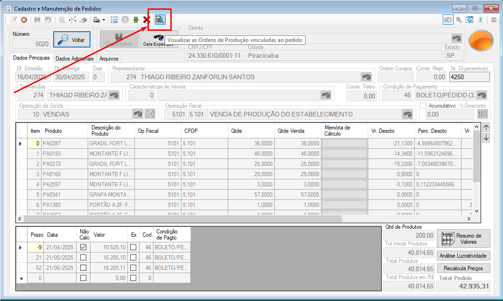This screenshot has width=503, height=301.
Task: Open the printer dropdown arrow in toolbar
Action: [104, 20]
